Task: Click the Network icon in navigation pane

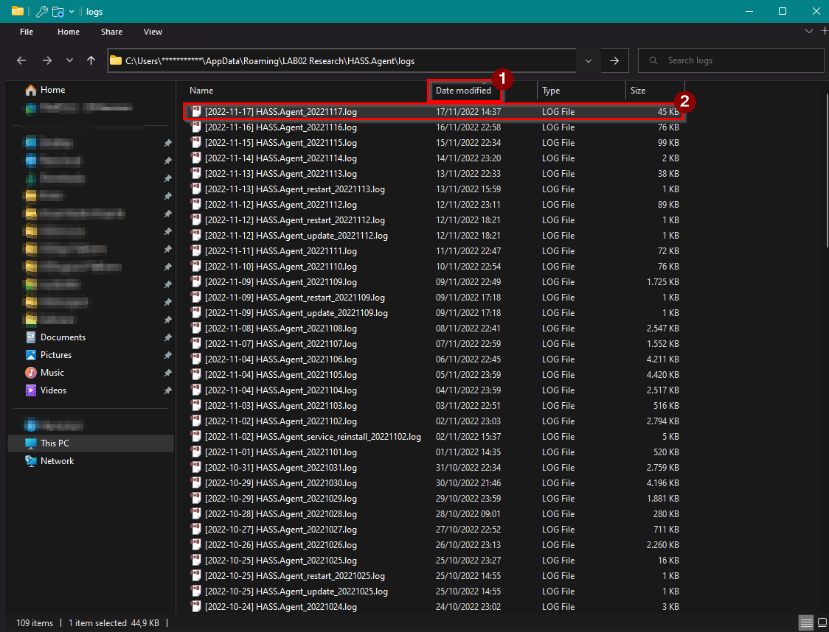Action: click(31, 461)
